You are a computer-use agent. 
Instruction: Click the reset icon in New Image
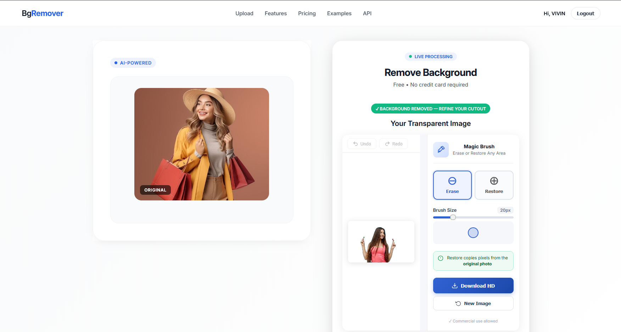pos(458,304)
